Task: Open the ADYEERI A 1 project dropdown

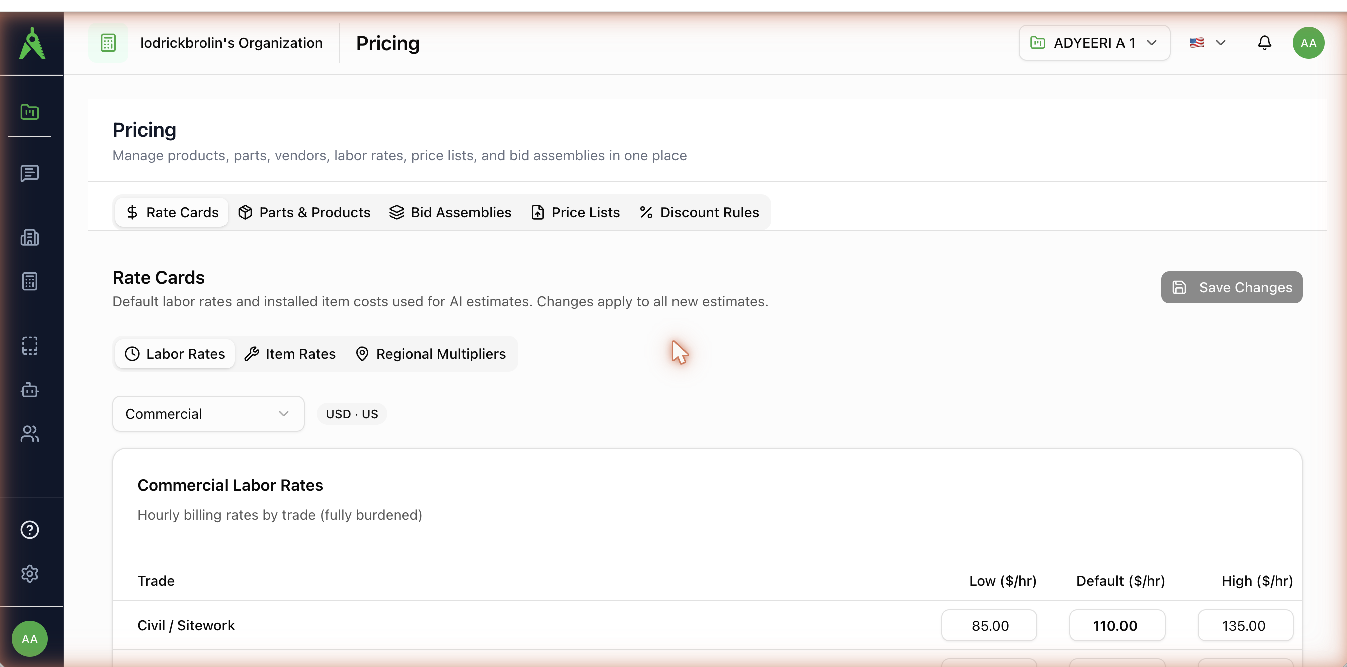Action: (1094, 43)
